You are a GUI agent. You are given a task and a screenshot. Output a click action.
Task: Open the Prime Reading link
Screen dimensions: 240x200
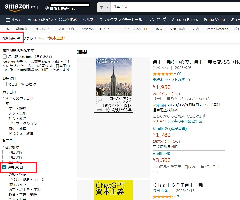pos(217,29)
